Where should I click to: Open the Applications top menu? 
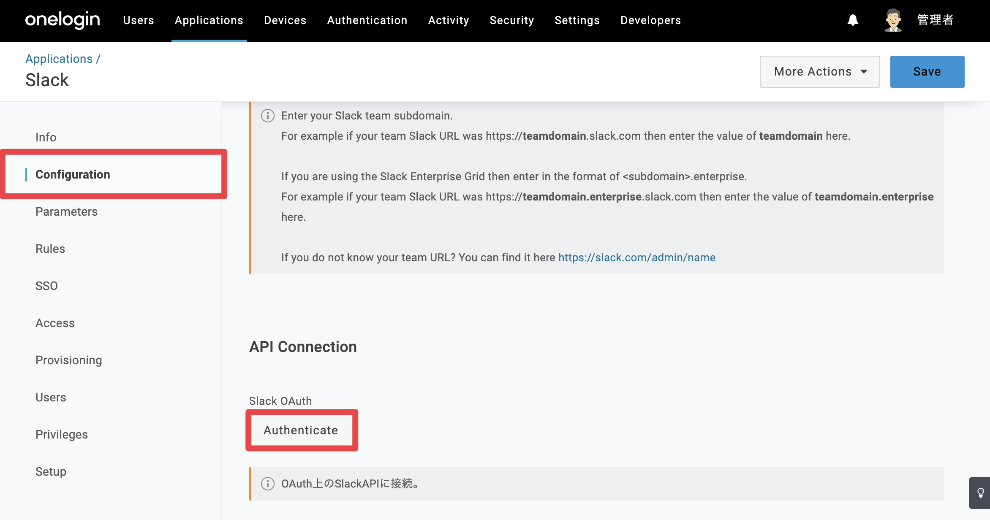pos(209,20)
